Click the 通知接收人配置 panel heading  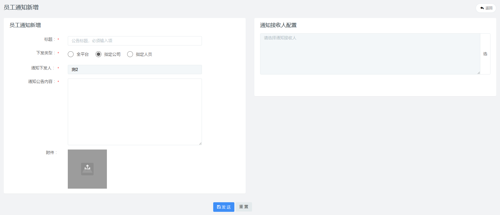pos(278,25)
